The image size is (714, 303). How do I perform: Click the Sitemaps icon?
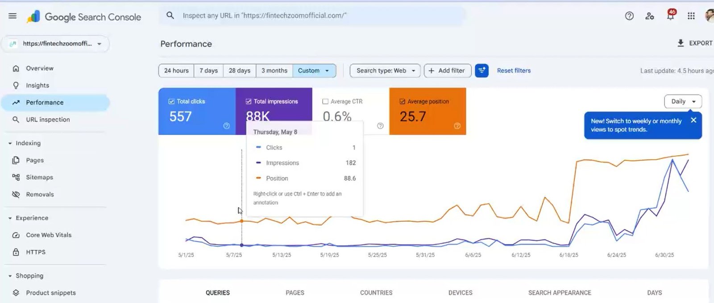[16, 177]
